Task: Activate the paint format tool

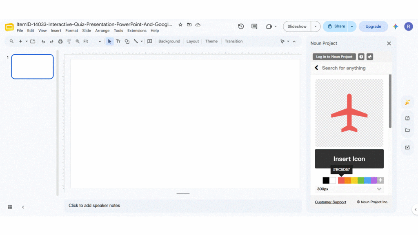Action: pos(69,41)
